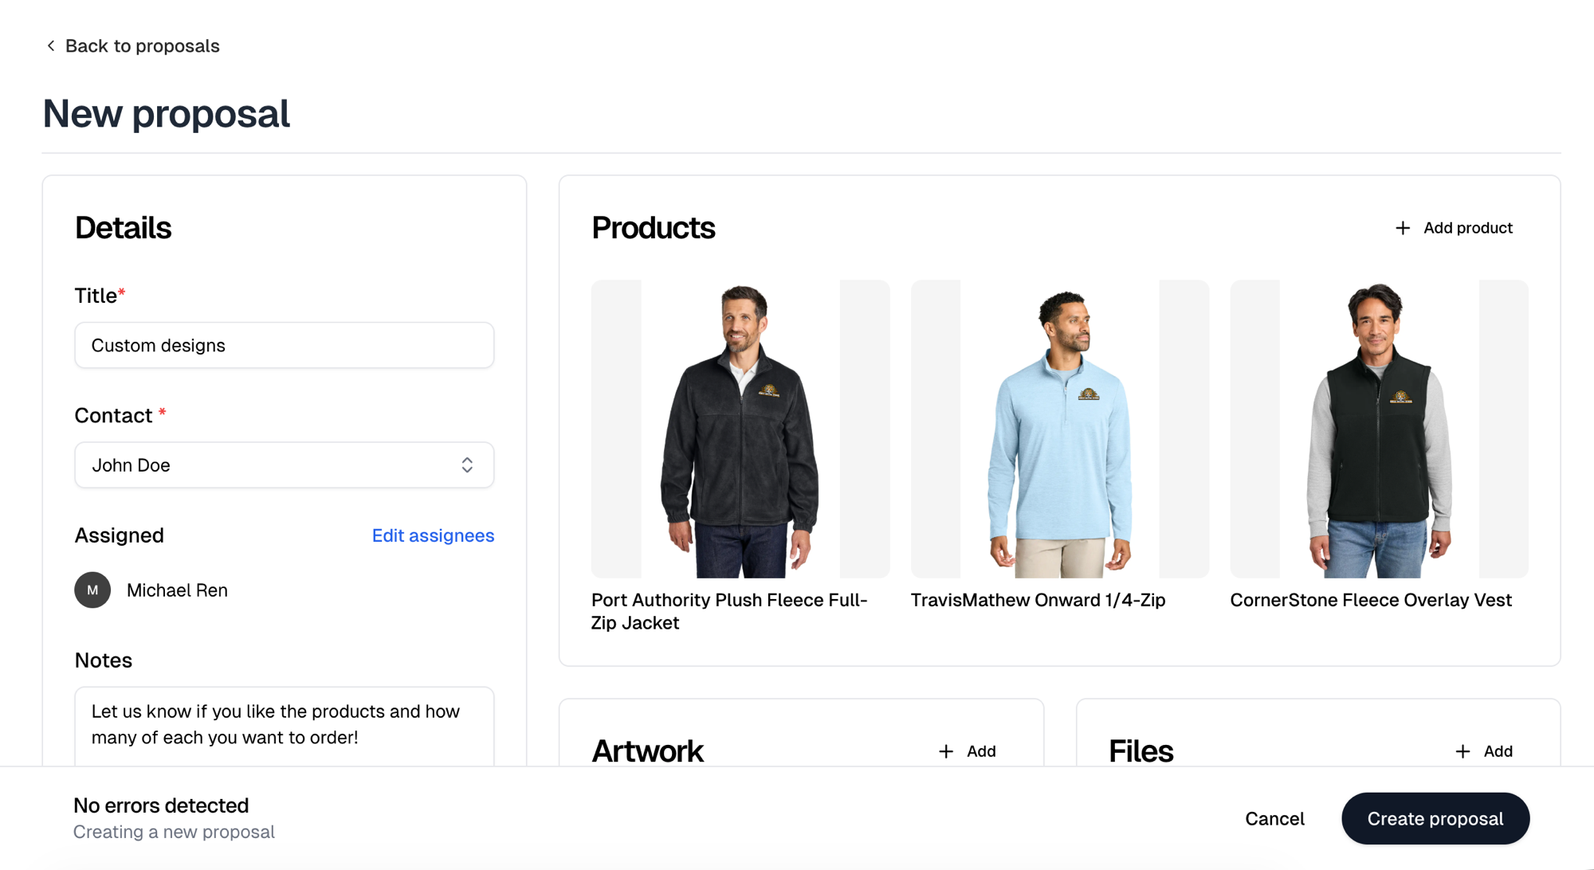Click Create proposal button
Viewport: 1594px width, 870px height.
[1435, 818]
